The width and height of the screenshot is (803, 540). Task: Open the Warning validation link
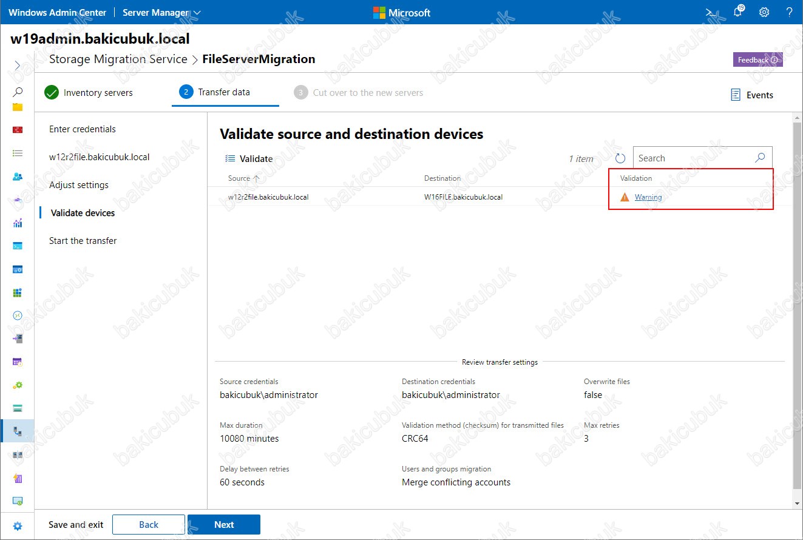(x=648, y=197)
